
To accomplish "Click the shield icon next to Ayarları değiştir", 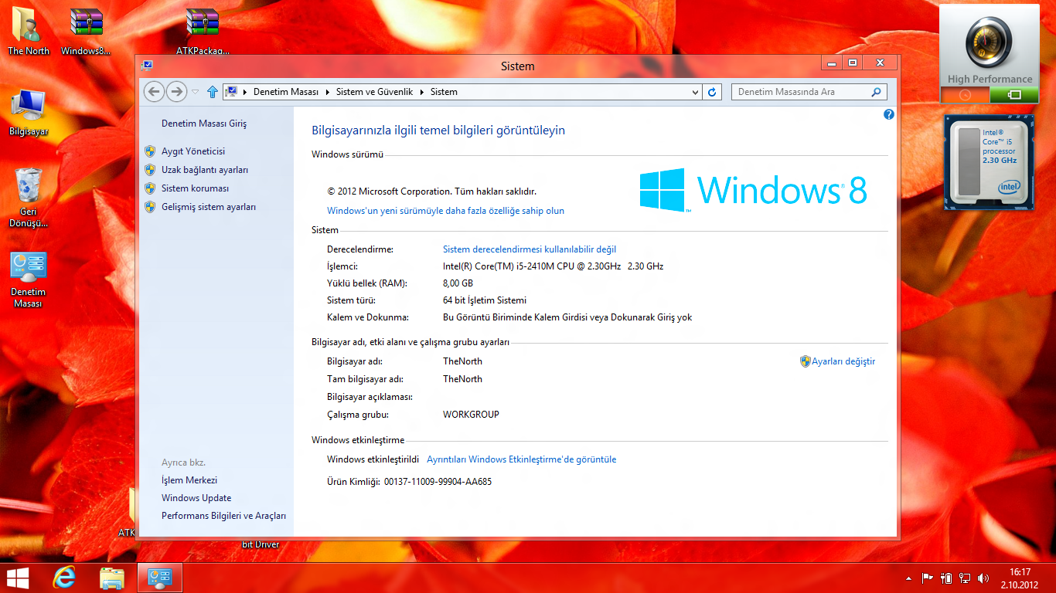I will 805,361.
